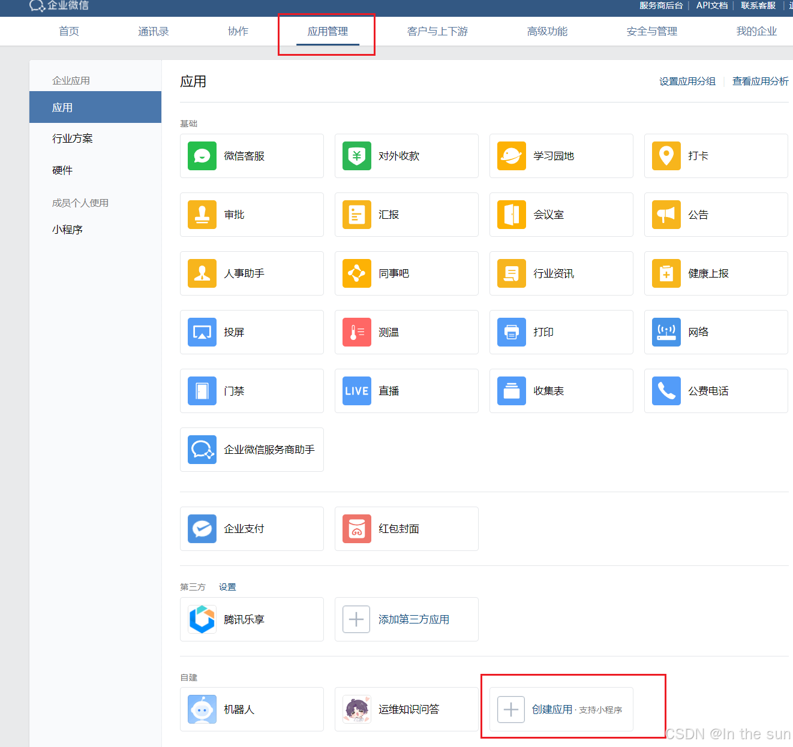Screen dimensions: 793x747
Task: Switch to the 通讯录 tab
Action: [x=154, y=31]
